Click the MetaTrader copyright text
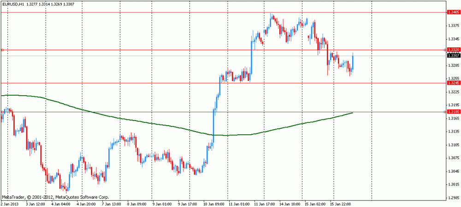 click(56, 197)
